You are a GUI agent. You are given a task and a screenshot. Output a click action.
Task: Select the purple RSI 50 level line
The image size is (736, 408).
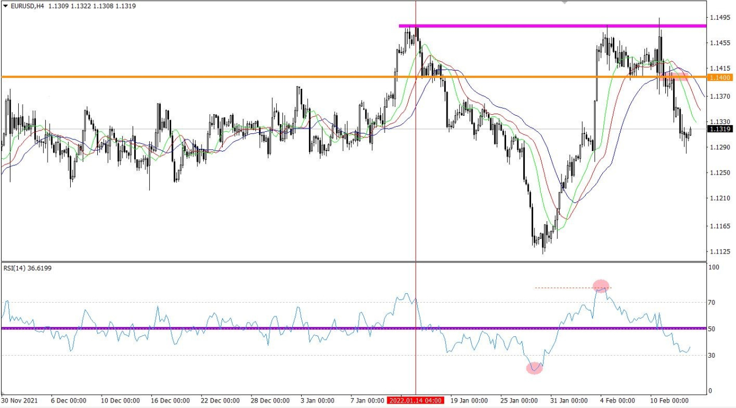click(x=354, y=328)
